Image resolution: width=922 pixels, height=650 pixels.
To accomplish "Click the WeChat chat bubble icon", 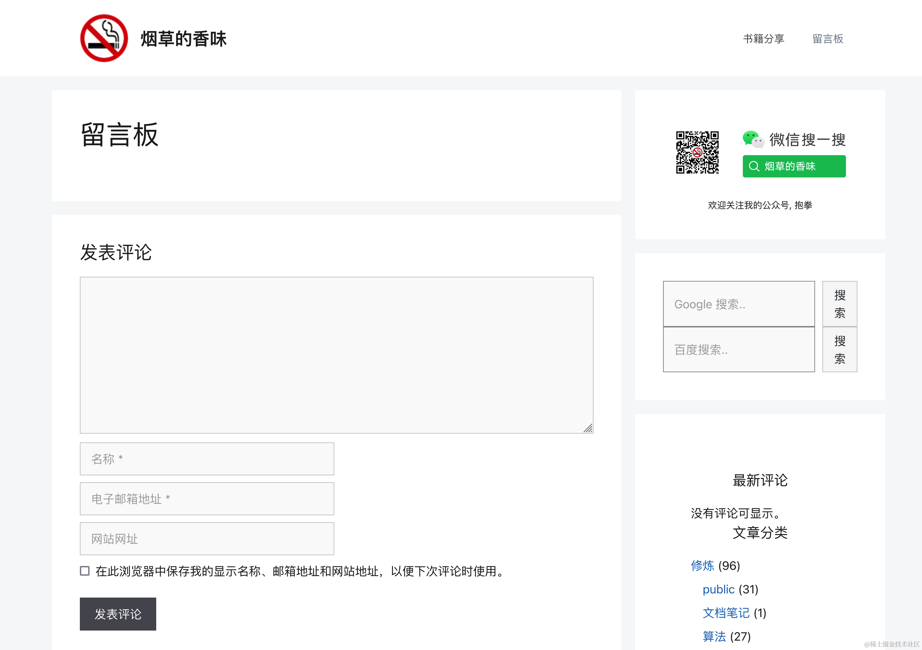I will click(x=752, y=139).
